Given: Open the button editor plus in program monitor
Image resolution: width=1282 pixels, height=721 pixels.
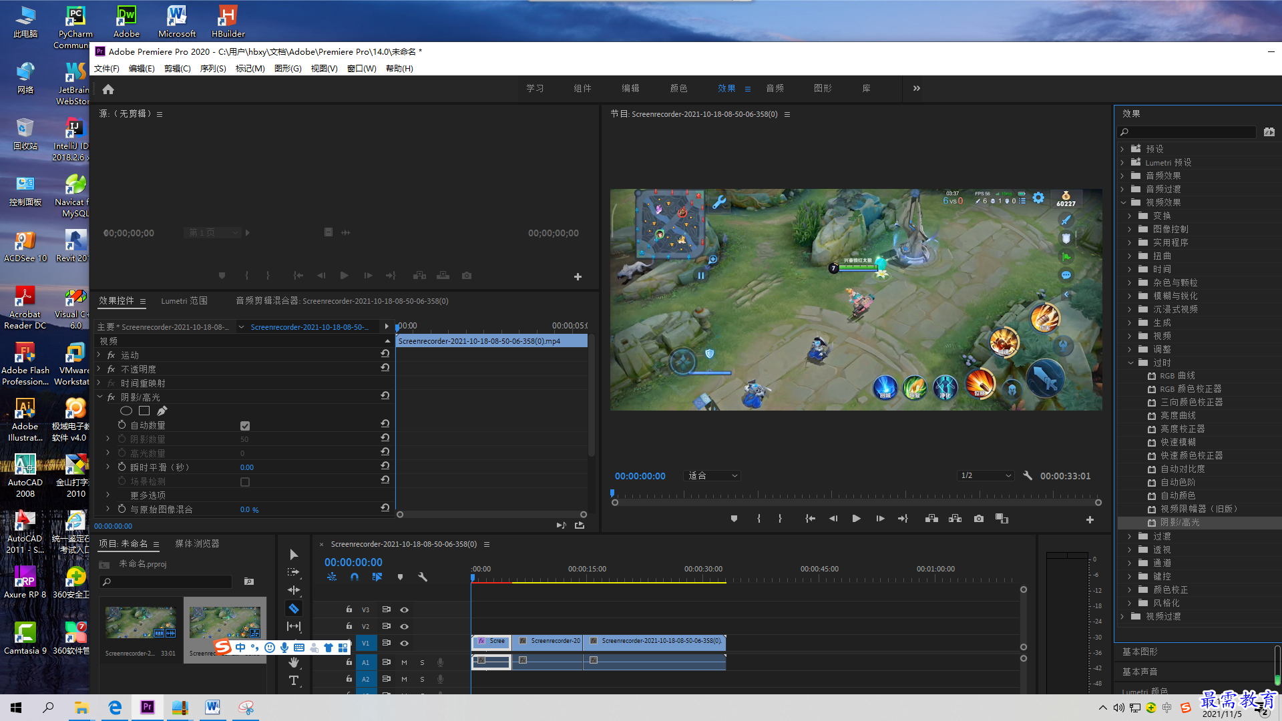Looking at the screenshot, I should coord(1090,519).
